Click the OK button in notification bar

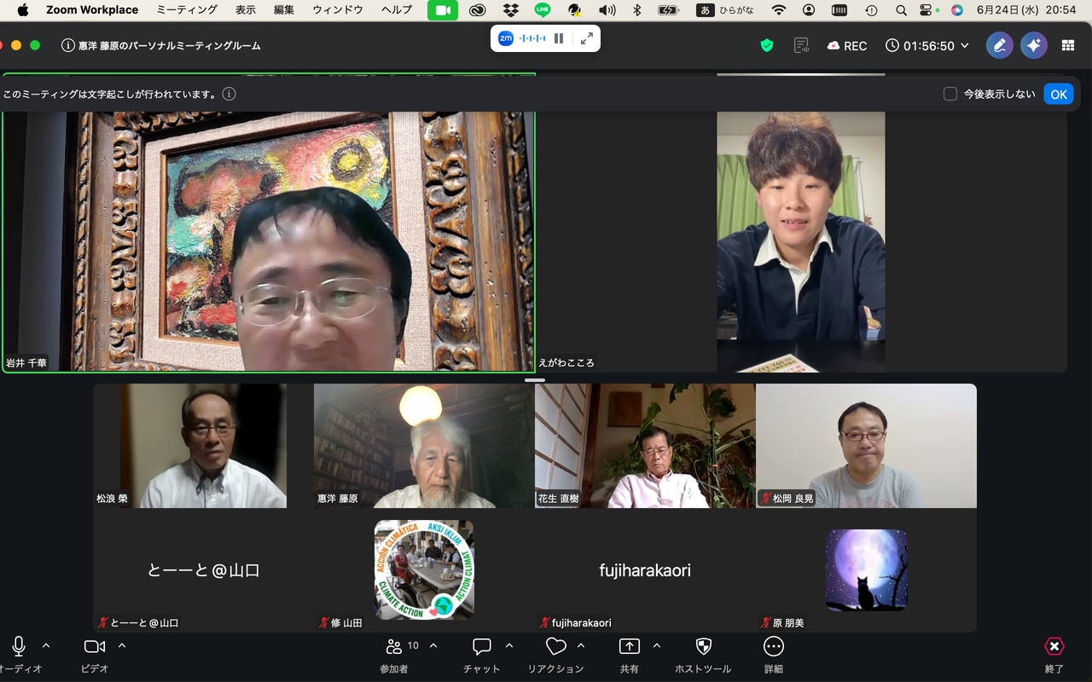pos(1059,94)
